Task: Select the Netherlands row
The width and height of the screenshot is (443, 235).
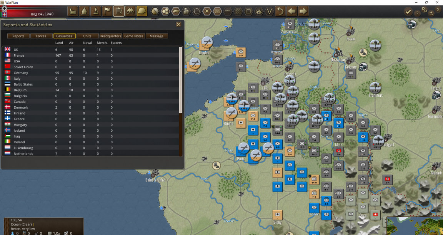Action: coord(90,153)
